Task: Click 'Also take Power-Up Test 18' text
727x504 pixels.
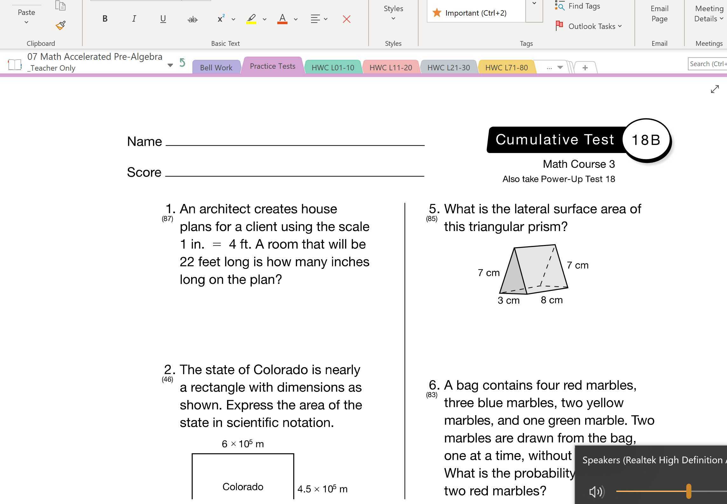Action: point(559,179)
